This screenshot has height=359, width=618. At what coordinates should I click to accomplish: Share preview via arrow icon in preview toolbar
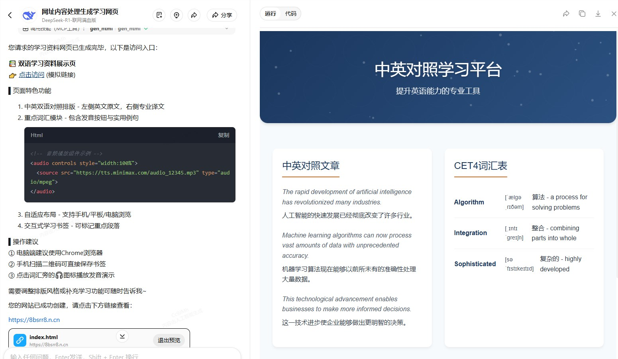566,14
